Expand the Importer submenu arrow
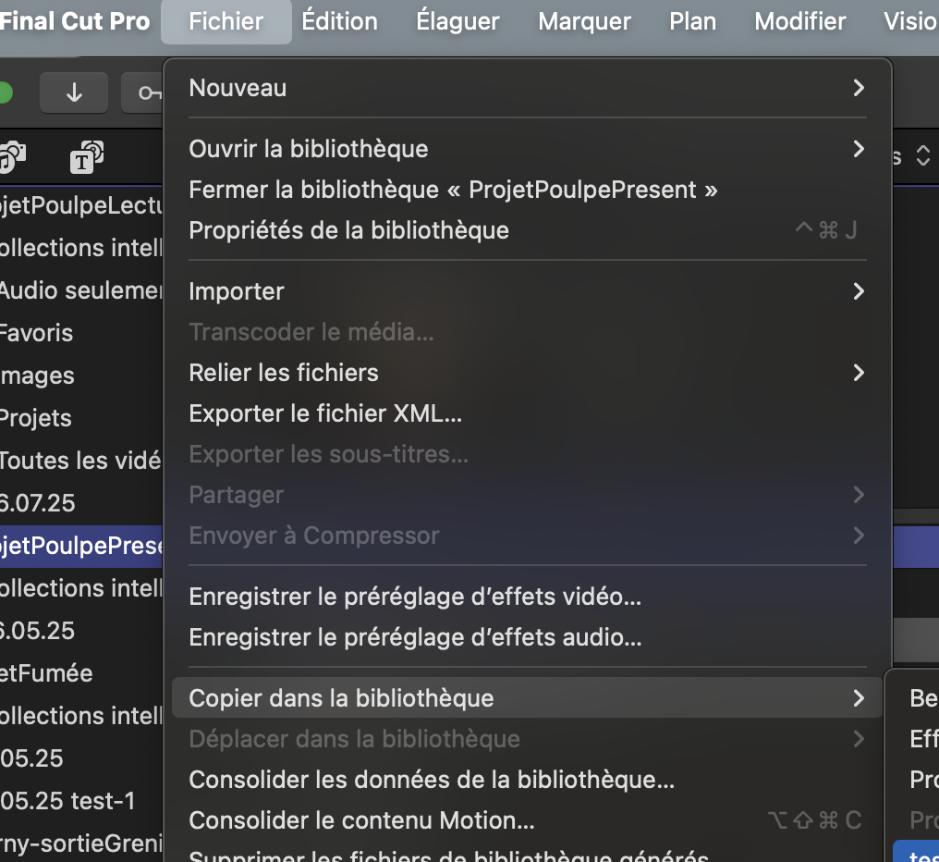 coord(859,291)
